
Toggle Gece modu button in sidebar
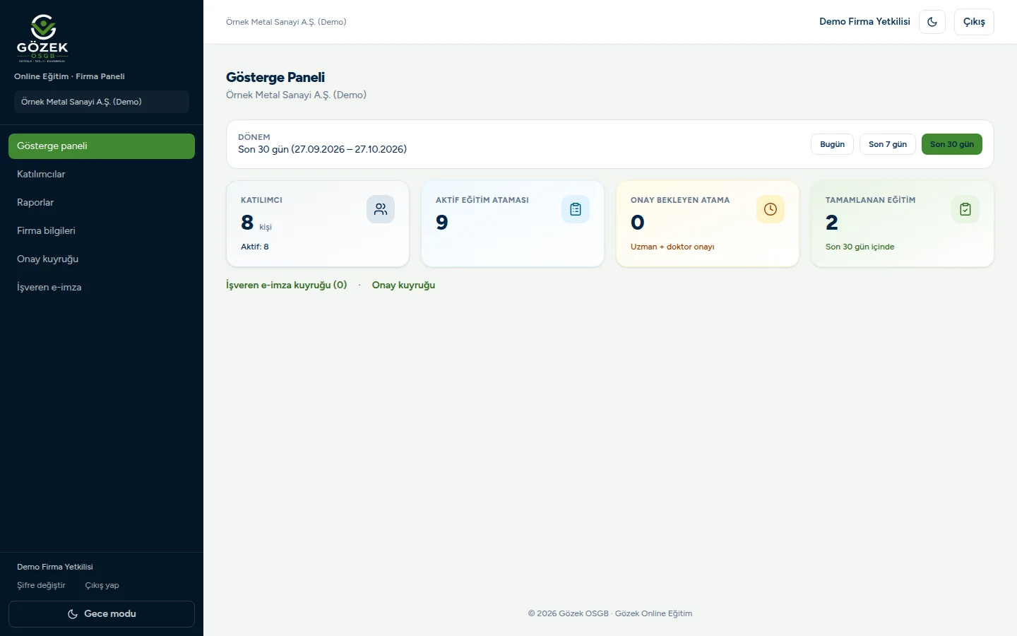(x=102, y=614)
